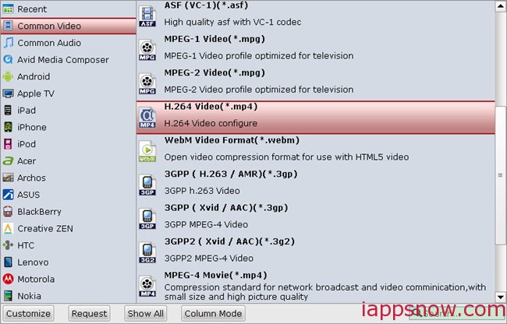Viewport: 507px width, 324px height.
Task: Switch to Column Mode
Action: [213, 314]
